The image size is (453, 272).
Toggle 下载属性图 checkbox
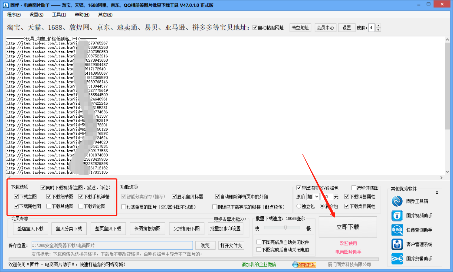(x=16, y=206)
